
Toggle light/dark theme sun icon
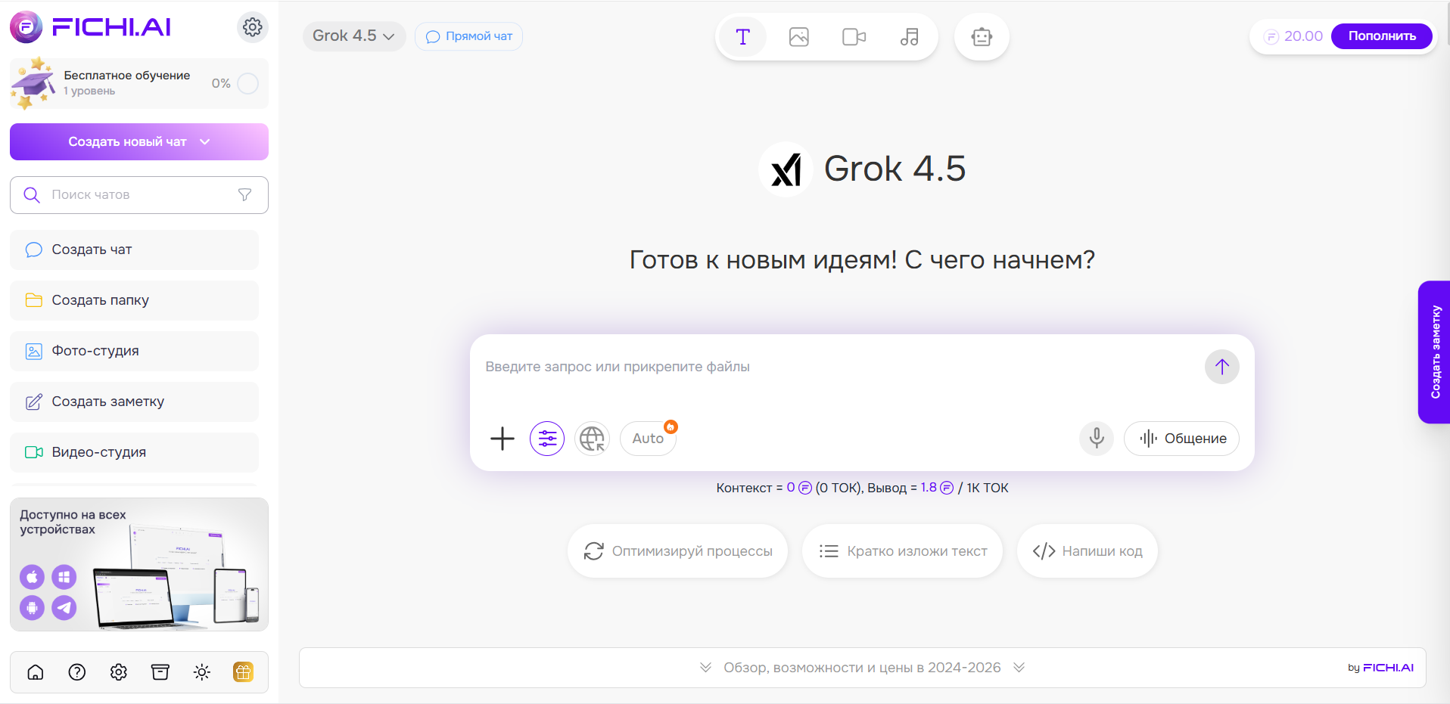[202, 672]
